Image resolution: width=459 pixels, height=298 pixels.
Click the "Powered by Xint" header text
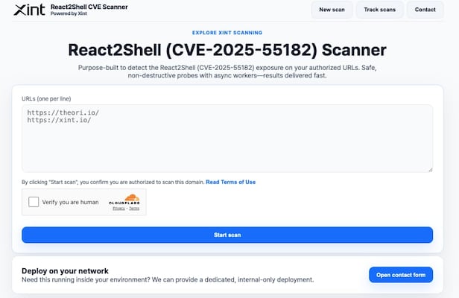pos(69,13)
